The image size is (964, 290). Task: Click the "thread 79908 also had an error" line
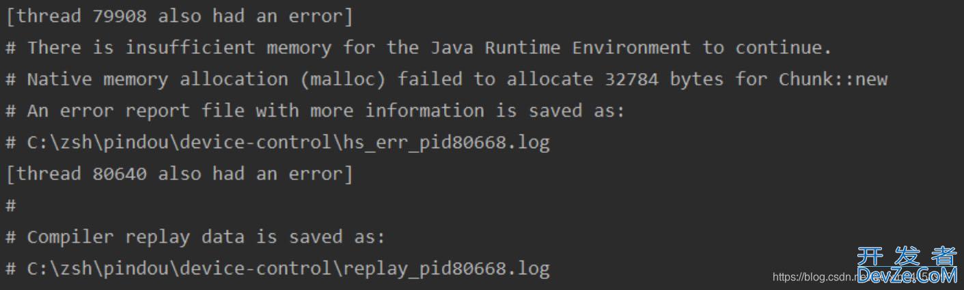(x=179, y=16)
